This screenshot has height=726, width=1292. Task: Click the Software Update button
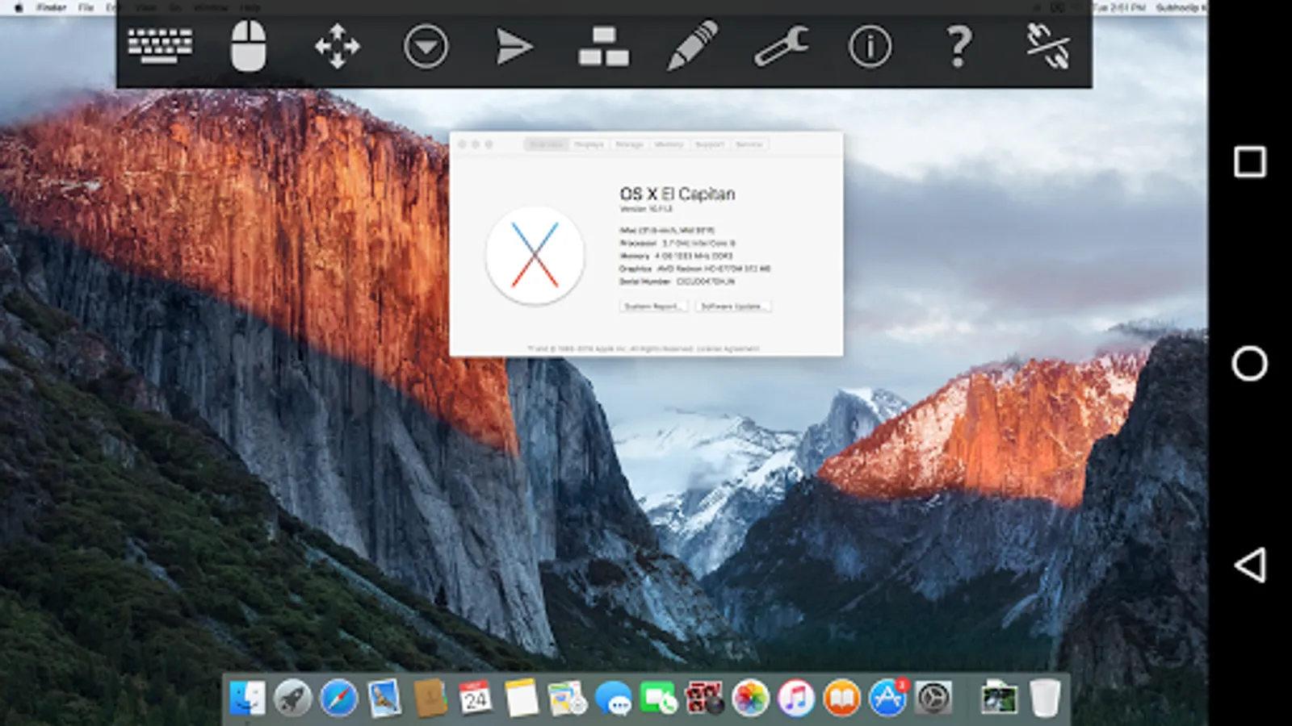tap(732, 307)
